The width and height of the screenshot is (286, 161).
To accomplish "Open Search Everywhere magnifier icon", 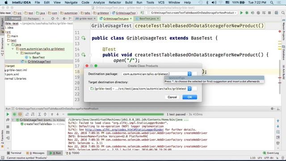I will click(x=283, y=13).
